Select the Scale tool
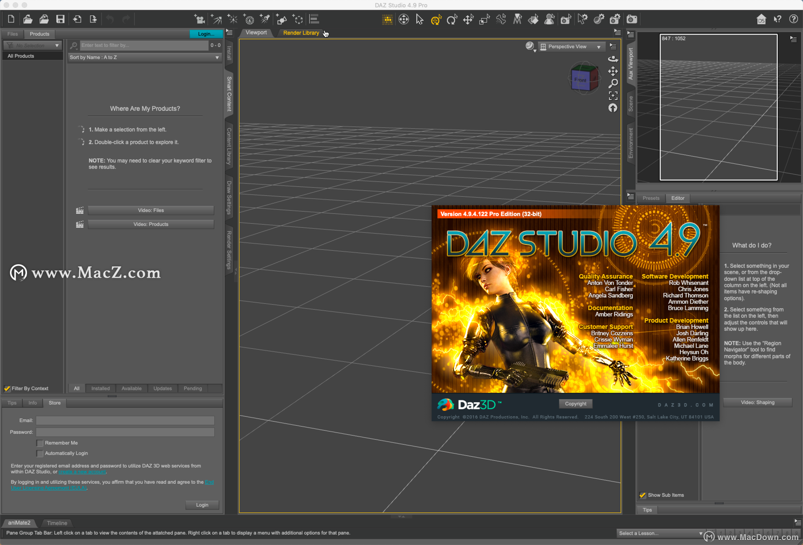 484,19
